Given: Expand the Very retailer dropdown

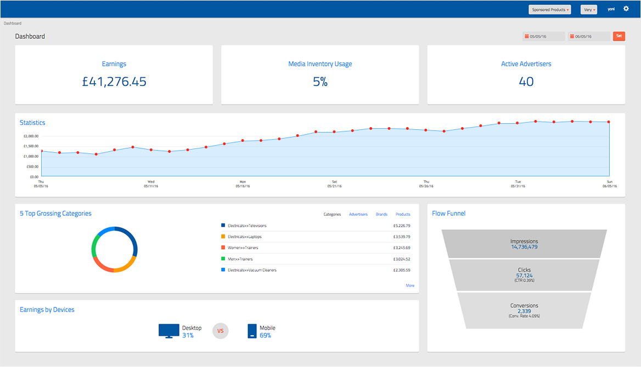Looking at the screenshot, I should (589, 9).
